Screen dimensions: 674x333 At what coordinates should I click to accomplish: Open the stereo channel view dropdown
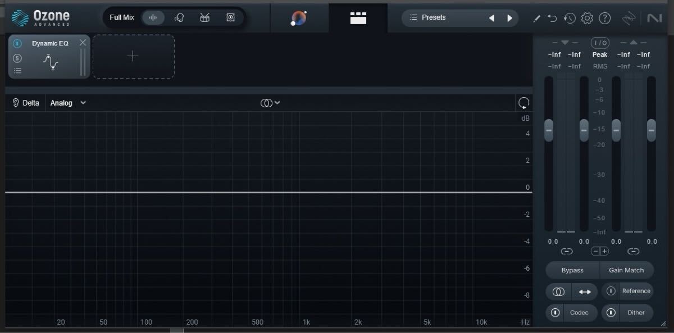(270, 102)
